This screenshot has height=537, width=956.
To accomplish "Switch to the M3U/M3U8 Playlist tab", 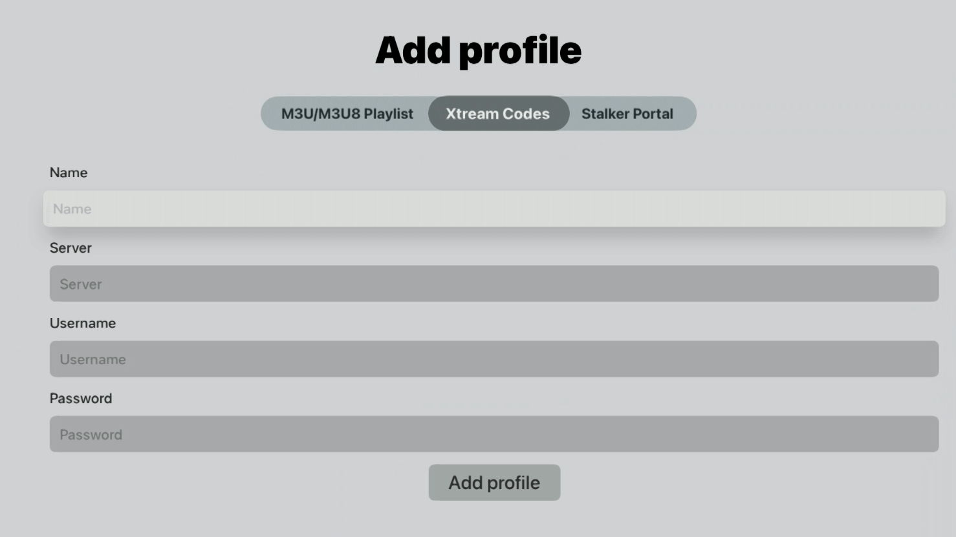I will click(x=347, y=114).
